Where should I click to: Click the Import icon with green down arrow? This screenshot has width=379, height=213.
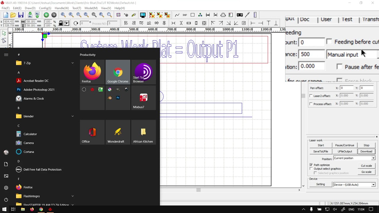pos(30,15)
